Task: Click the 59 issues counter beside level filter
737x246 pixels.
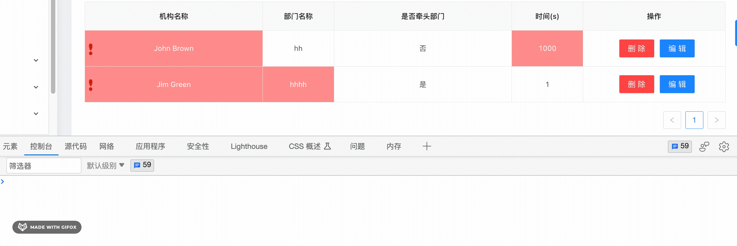Action: click(142, 165)
